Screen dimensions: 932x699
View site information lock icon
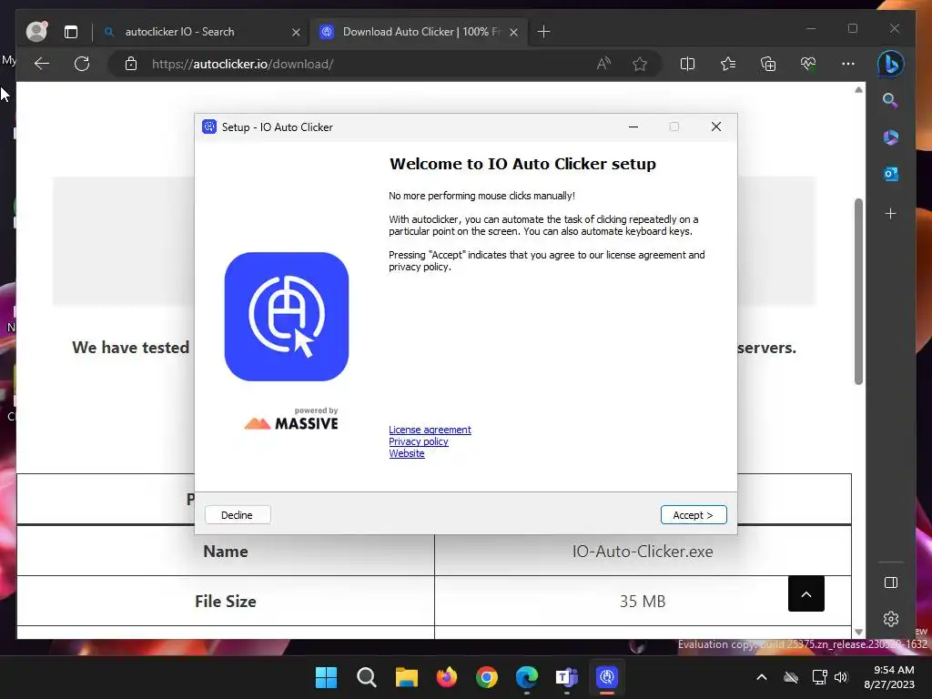131,64
